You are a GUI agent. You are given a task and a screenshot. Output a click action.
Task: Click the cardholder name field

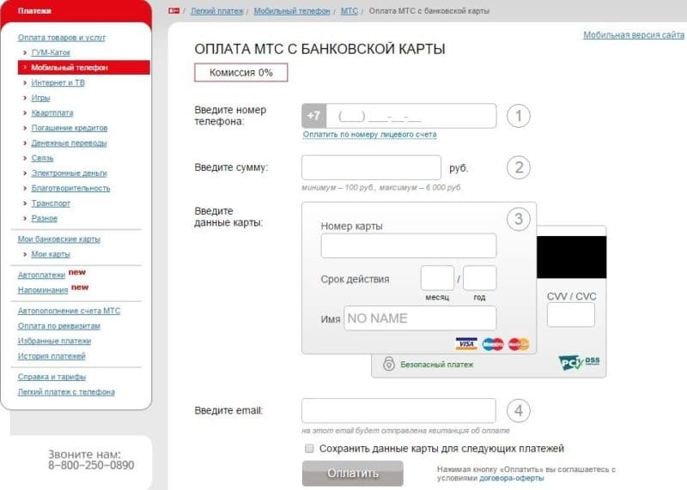click(420, 318)
